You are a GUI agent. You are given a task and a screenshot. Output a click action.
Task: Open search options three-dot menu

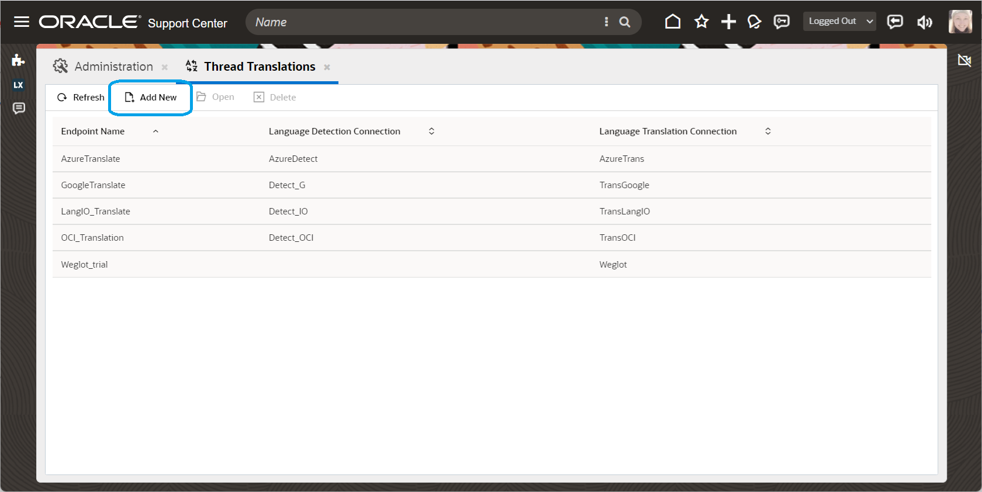coord(606,22)
